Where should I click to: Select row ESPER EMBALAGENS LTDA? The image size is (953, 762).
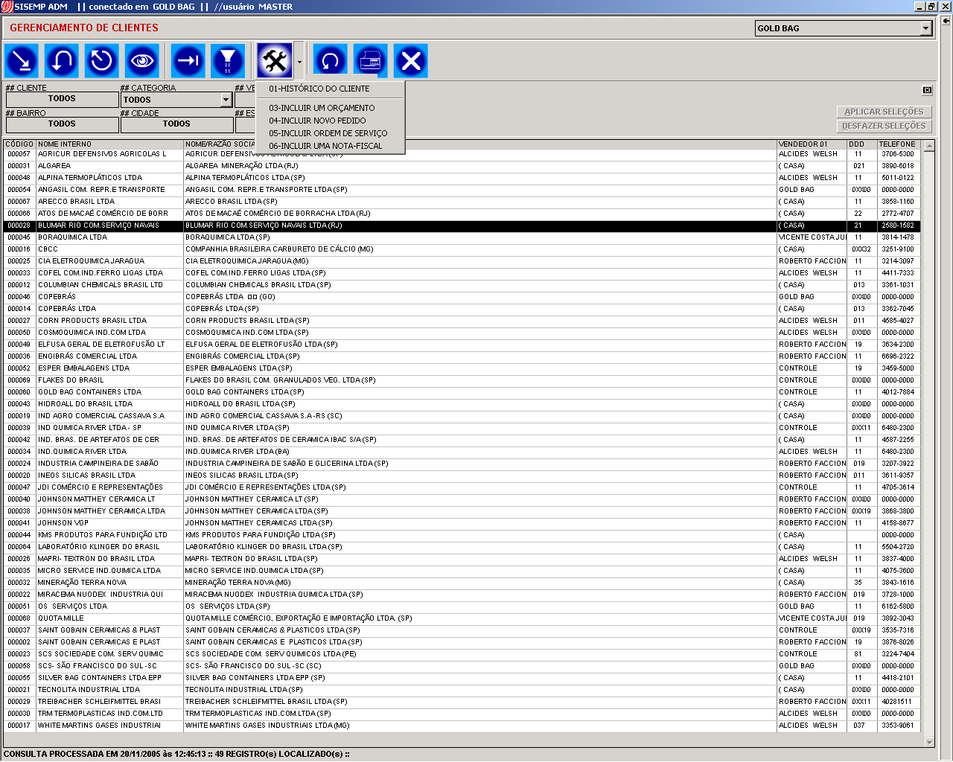coord(109,368)
